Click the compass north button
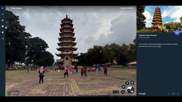The width and height of the screenshot is (182, 102). pyautogui.click(x=123, y=92)
